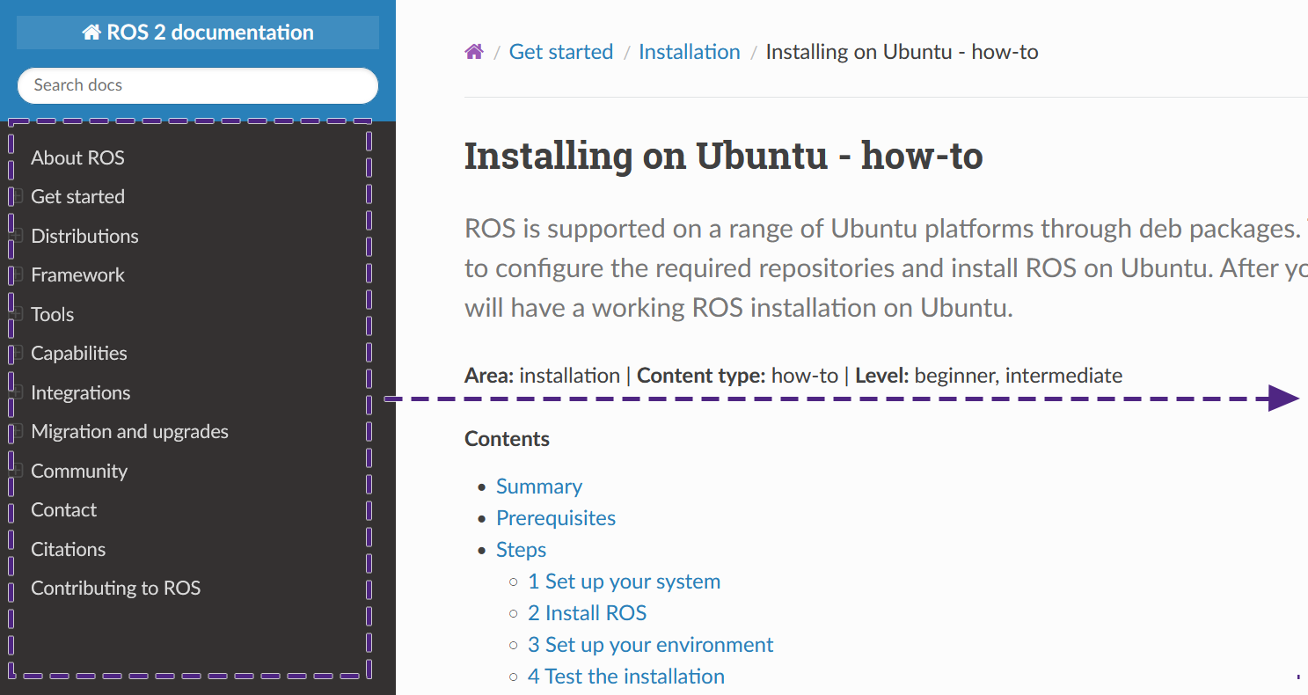Expand the Community sidebar section
The image size is (1308, 695).
tap(17, 471)
